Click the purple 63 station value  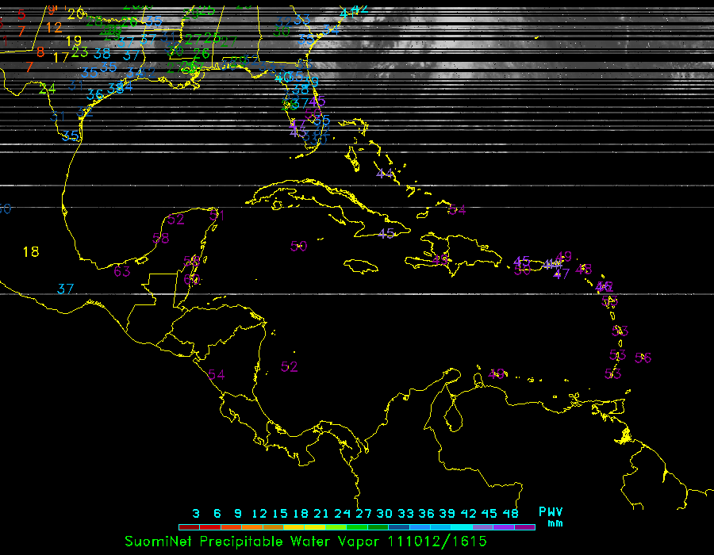(121, 271)
